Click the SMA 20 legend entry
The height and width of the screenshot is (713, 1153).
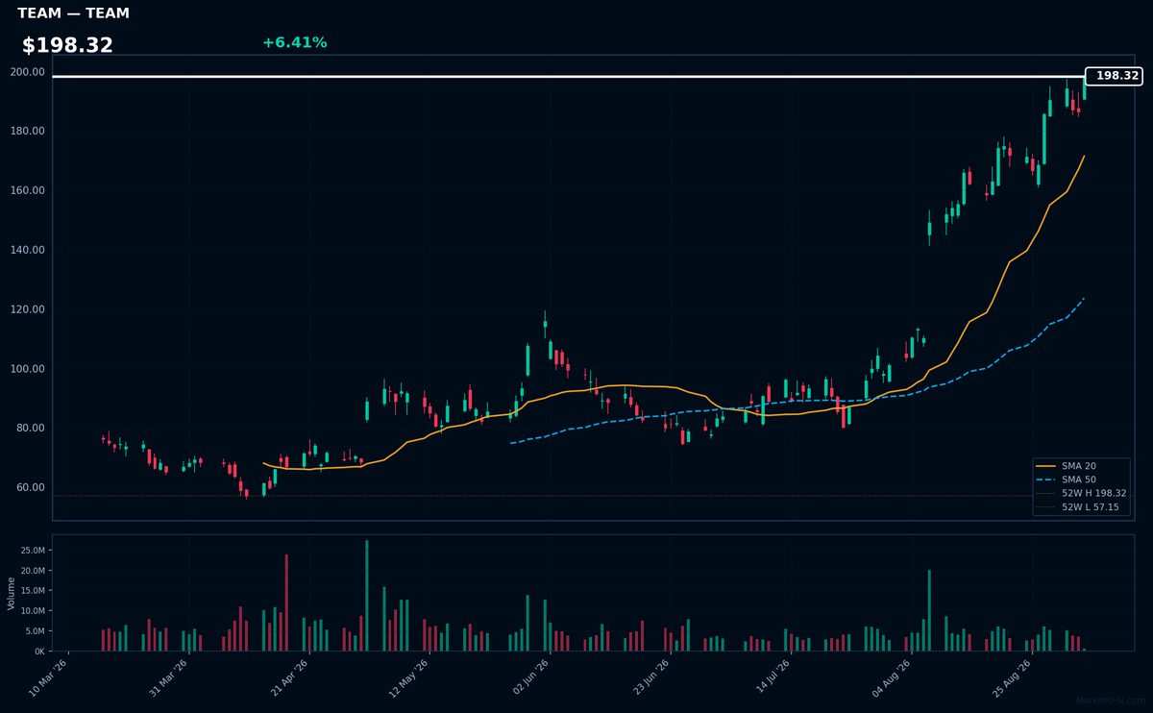pyautogui.click(x=1067, y=465)
